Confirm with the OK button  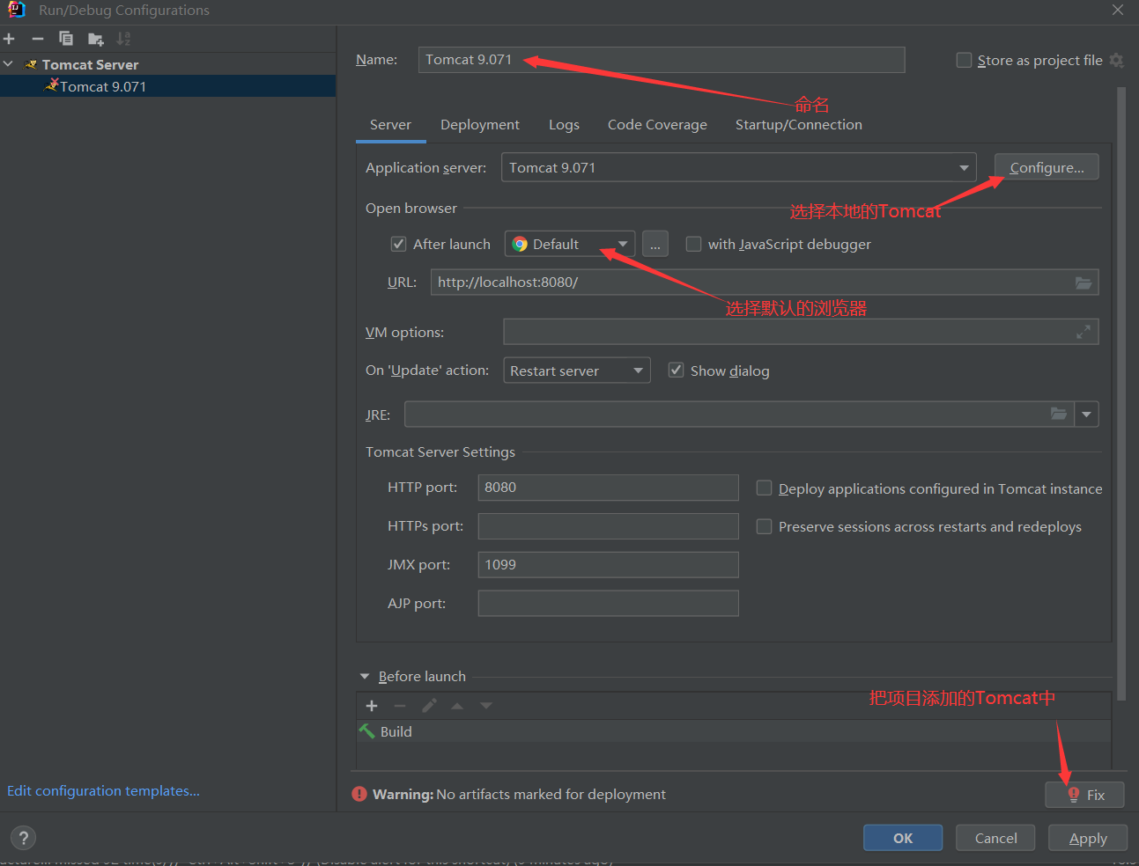pyautogui.click(x=903, y=838)
